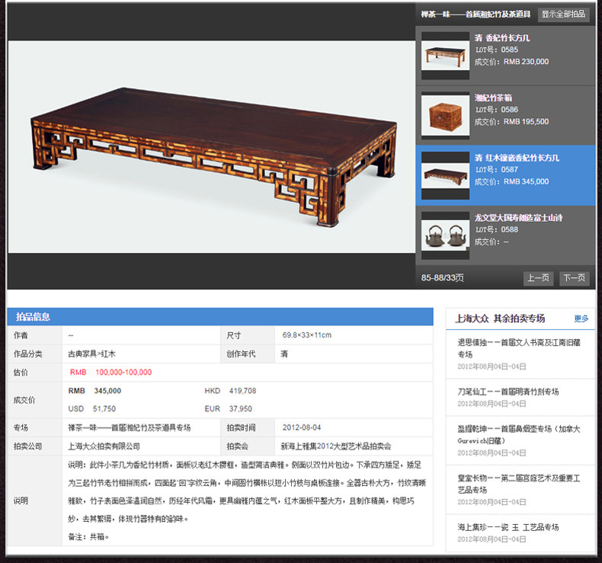Open 海上集珍 瓷 玉 工艺品专场 link
Viewport: 602px width, 563px height.
pos(508,527)
